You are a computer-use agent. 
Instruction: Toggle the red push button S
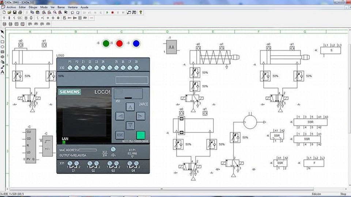pyautogui.click(x=120, y=43)
